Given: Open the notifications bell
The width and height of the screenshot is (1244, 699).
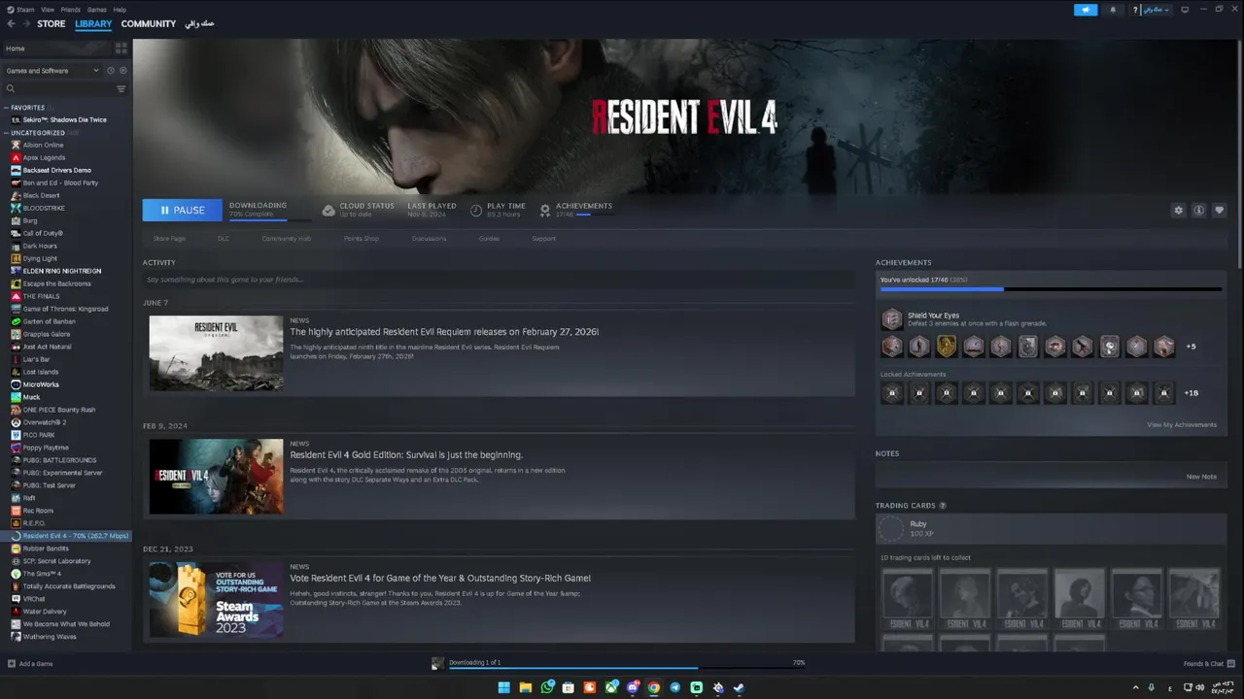Looking at the screenshot, I should click(x=1113, y=10).
